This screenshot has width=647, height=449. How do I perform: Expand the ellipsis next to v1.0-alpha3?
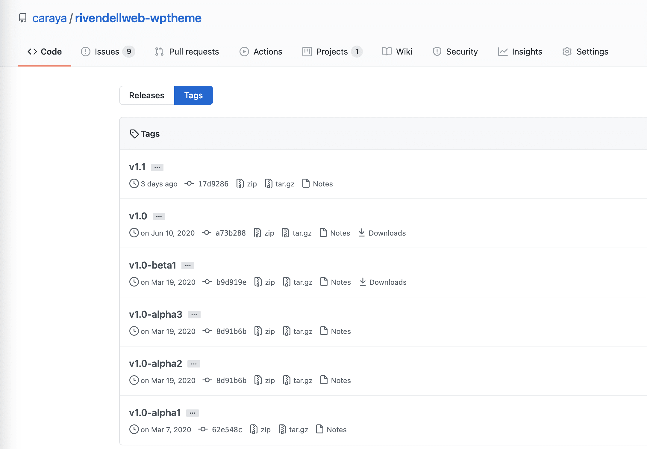click(194, 315)
